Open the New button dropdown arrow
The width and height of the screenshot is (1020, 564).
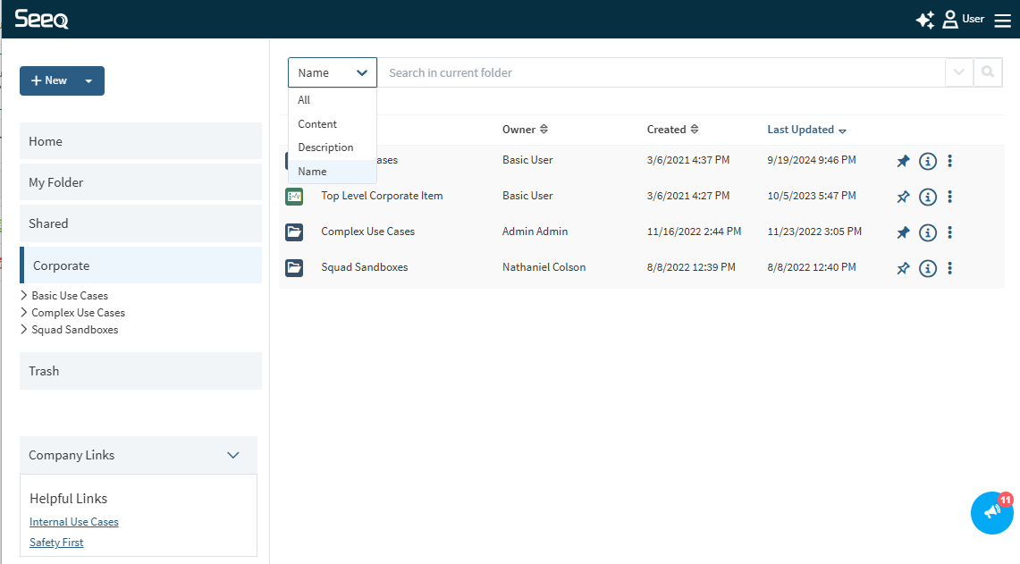pyautogui.click(x=89, y=81)
